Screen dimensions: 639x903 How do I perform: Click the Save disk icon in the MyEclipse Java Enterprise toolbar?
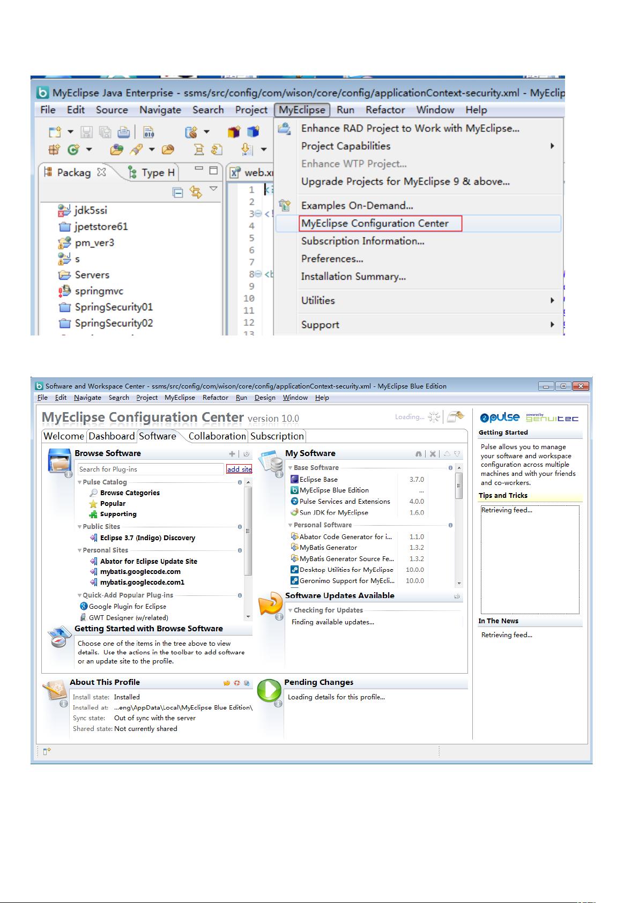coord(87,132)
